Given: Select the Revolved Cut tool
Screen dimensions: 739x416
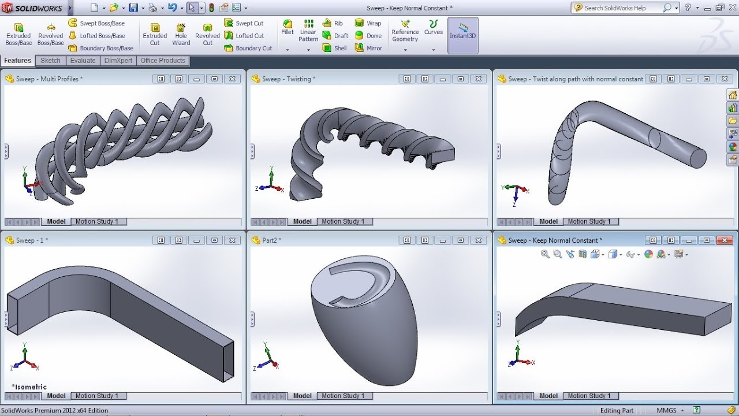Looking at the screenshot, I should pyautogui.click(x=207, y=35).
